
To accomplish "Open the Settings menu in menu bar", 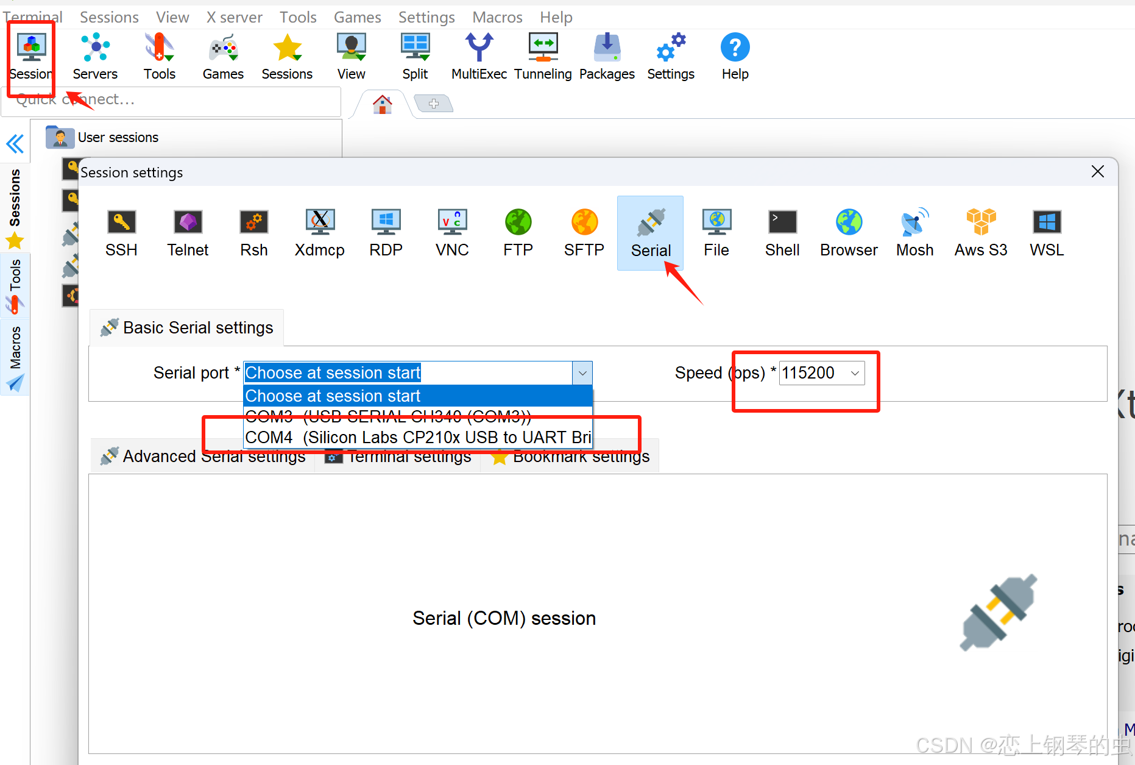I will (426, 17).
